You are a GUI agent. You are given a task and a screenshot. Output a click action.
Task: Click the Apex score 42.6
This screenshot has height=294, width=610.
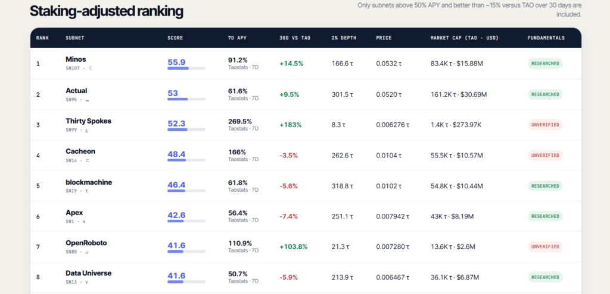coord(176,215)
